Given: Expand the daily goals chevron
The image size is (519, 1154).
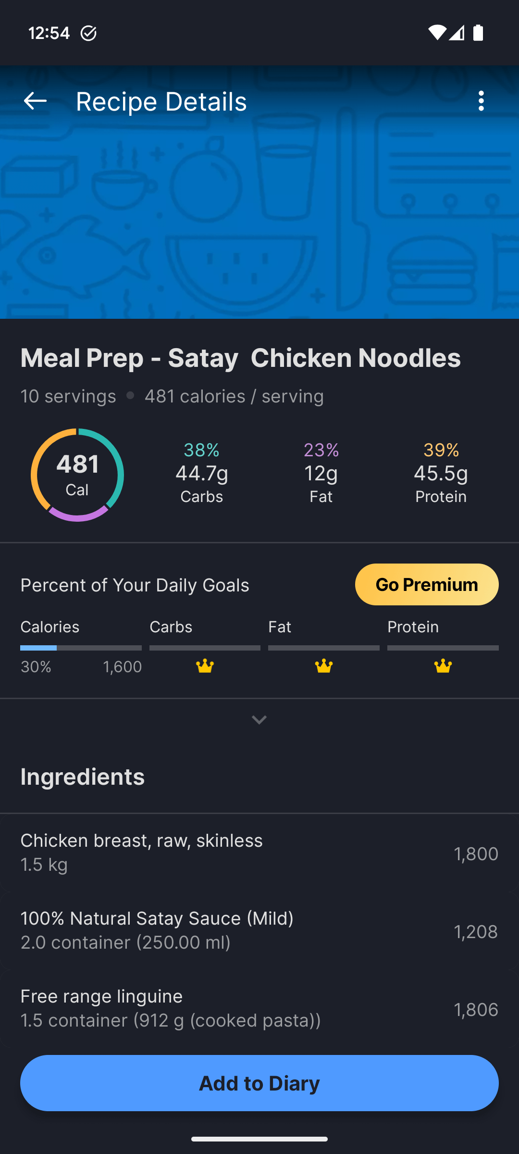Looking at the screenshot, I should point(259,720).
